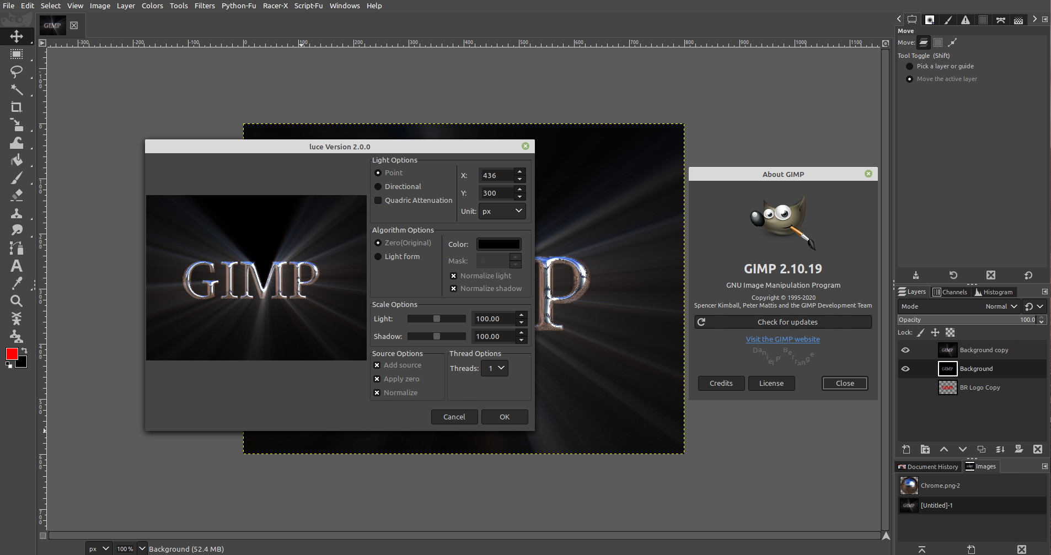The width and height of the screenshot is (1051, 555).
Task: Choose the Light form algorithm option
Action: (397, 256)
